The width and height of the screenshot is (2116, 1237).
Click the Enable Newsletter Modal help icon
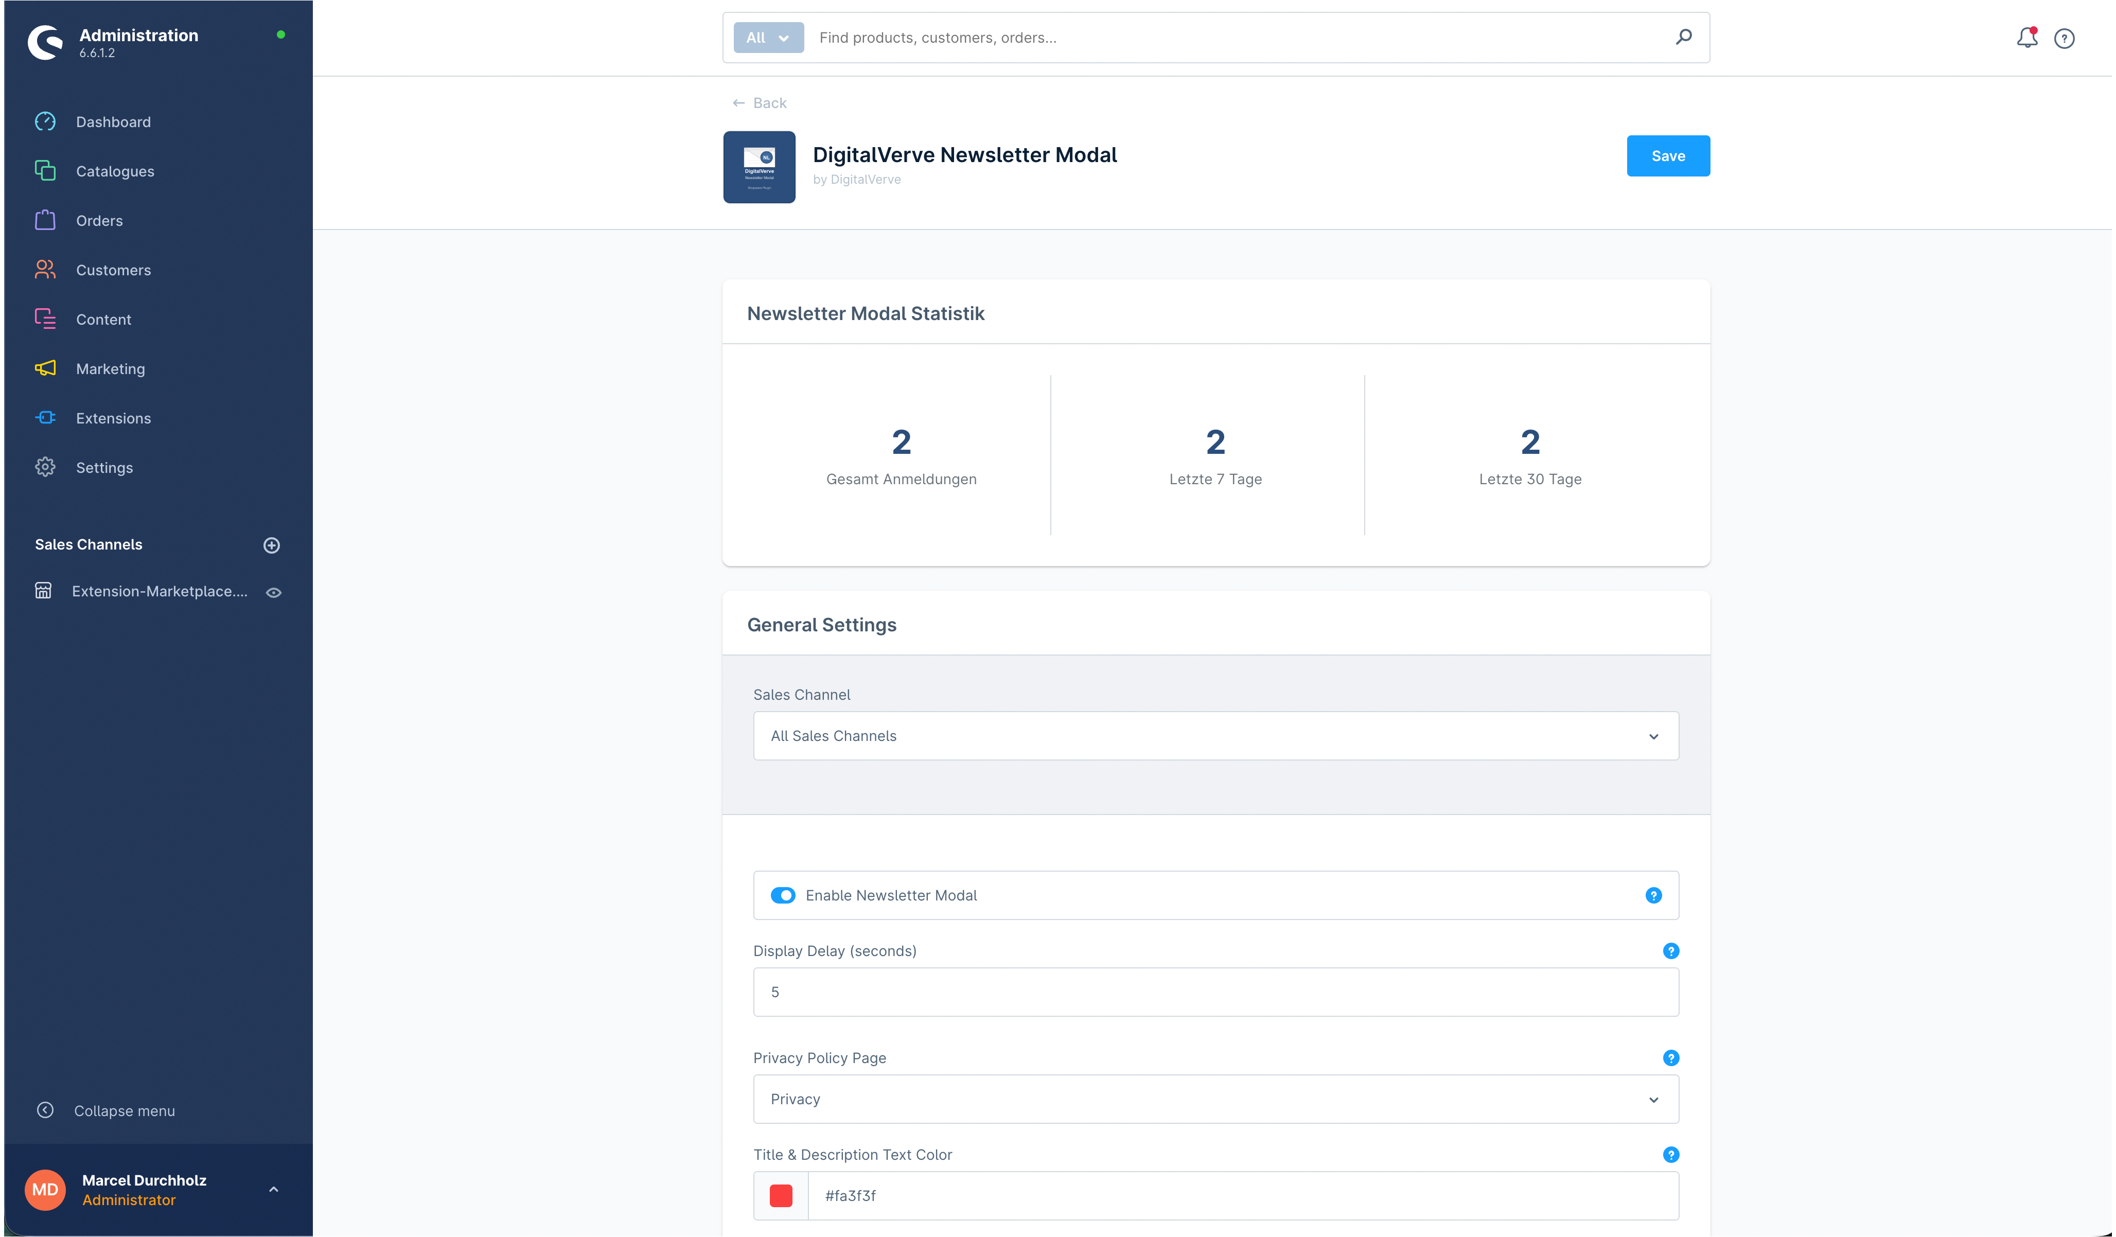tap(1652, 895)
